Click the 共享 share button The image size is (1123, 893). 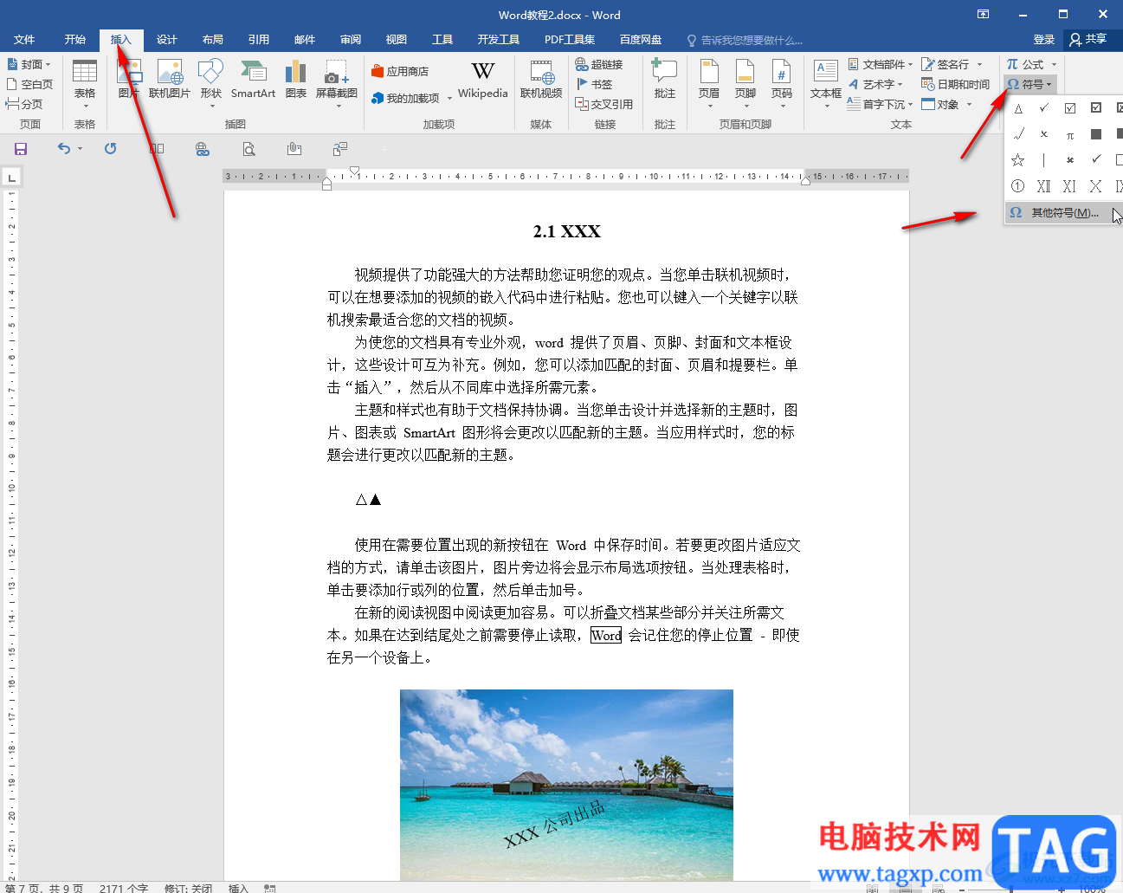[x=1089, y=39]
